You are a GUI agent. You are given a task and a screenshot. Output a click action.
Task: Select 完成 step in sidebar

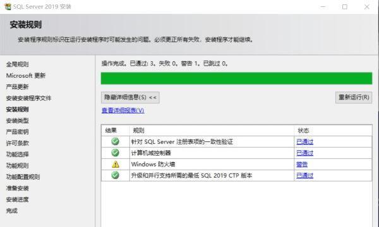tap(11, 211)
